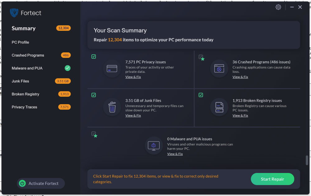The width and height of the screenshot is (311, 196).
Task: Open settings with the gear icon
Action: coord(278,7)
